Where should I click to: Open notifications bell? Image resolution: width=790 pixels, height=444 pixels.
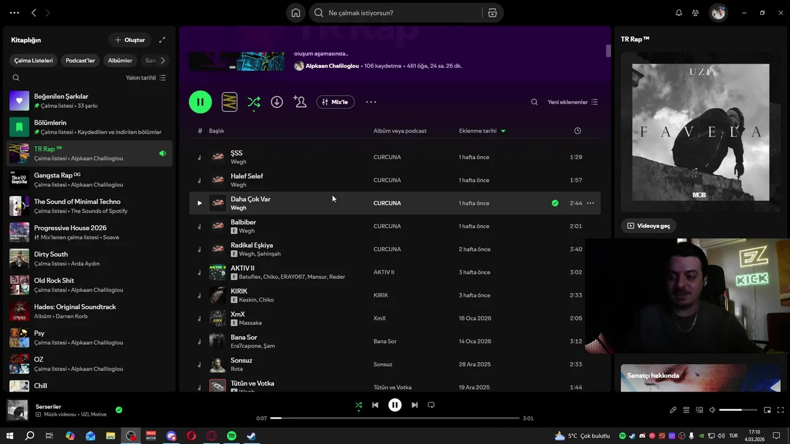[679, 13]
